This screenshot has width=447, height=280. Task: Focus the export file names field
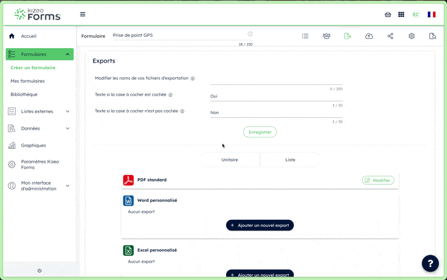click(x=276, y=80)
